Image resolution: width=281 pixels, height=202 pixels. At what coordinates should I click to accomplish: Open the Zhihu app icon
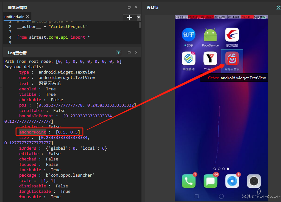pos(188,35)
